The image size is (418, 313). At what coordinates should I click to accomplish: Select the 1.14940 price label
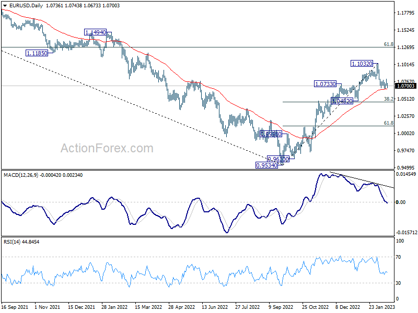pyautogui.click(x=95, y=32)
